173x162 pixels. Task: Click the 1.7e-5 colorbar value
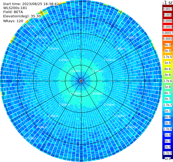tap(168, 57)
